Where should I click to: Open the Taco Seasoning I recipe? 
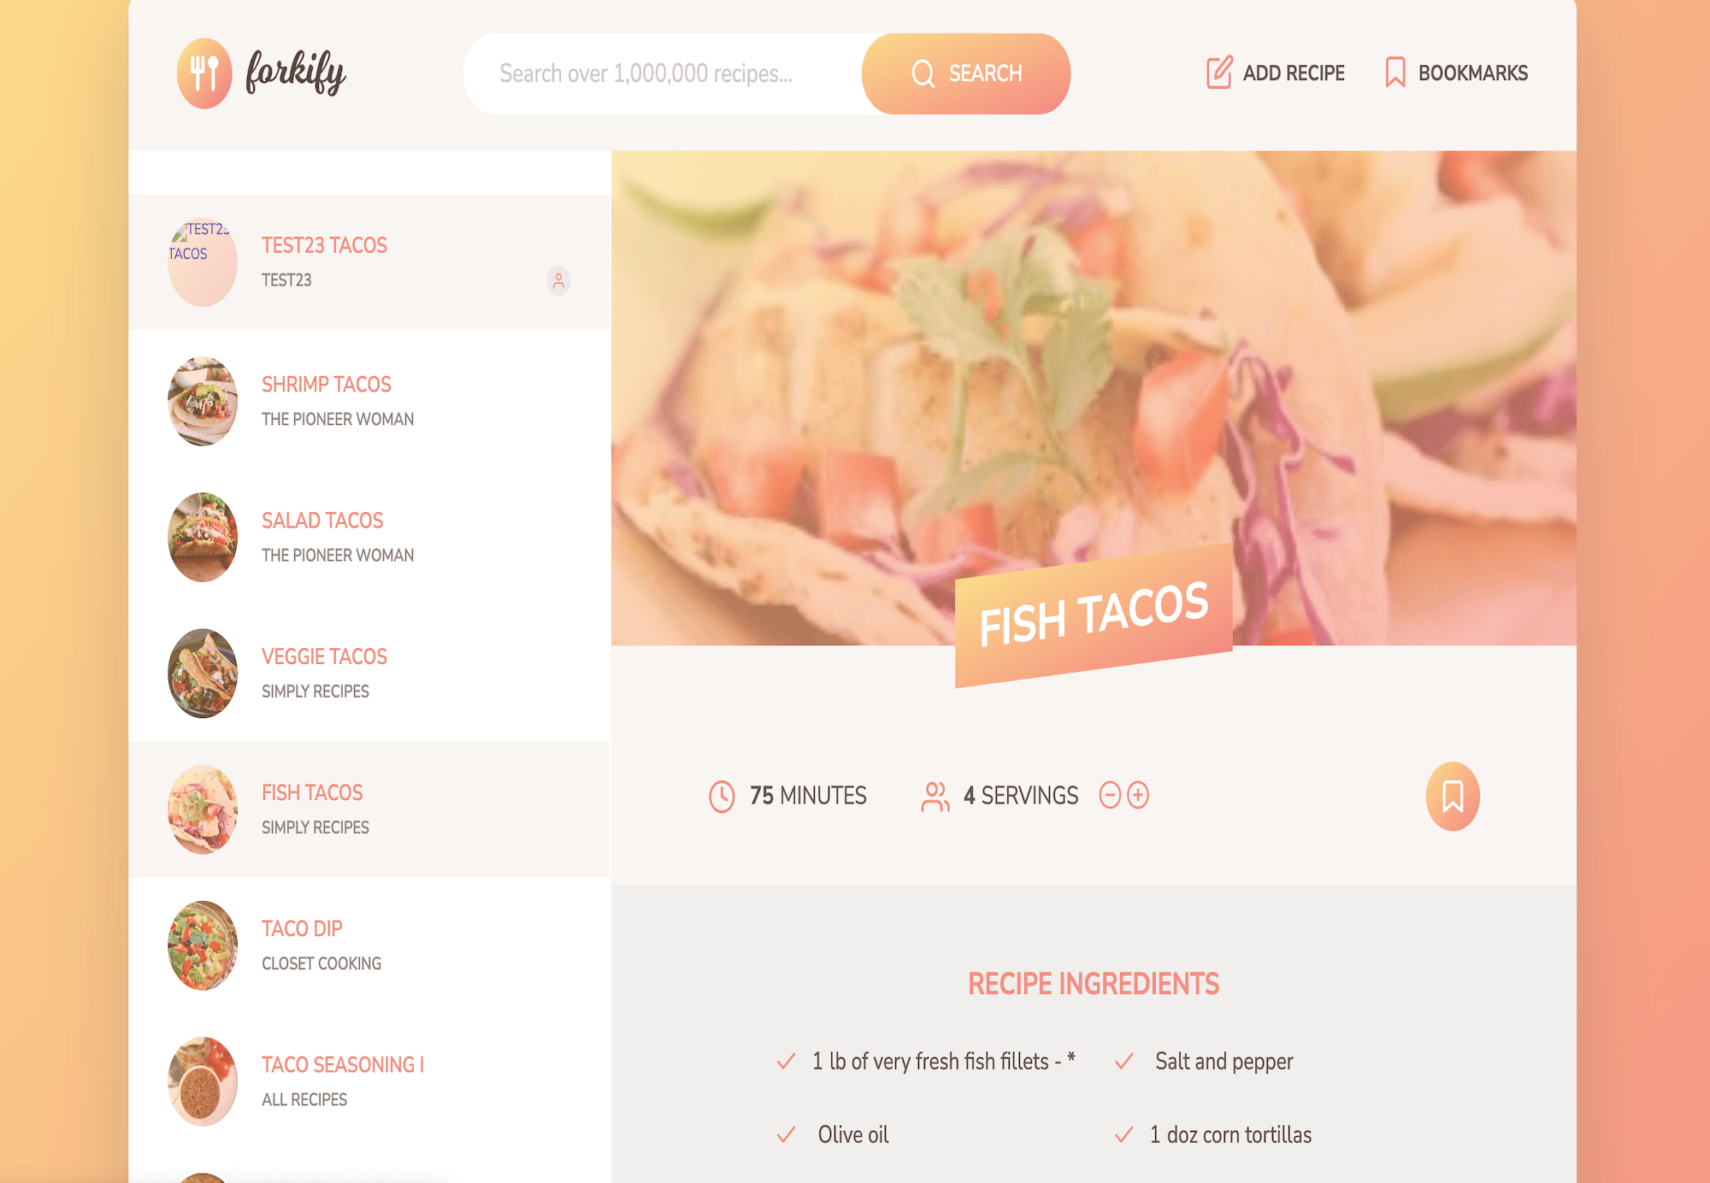(369, 1081)
